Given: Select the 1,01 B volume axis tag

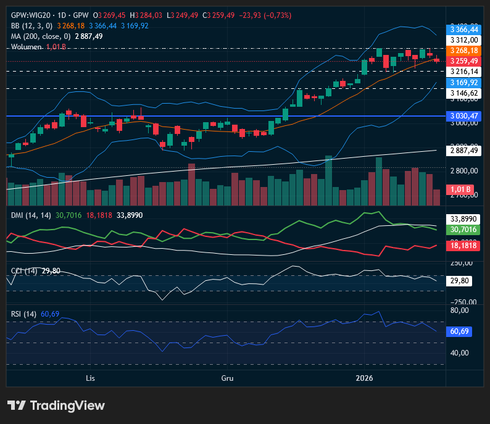Looking at the screenshot, I should tap(462, 189).
